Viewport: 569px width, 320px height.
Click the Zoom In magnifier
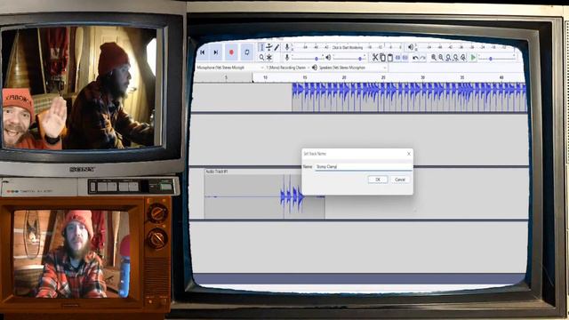[x=434, y=57]
